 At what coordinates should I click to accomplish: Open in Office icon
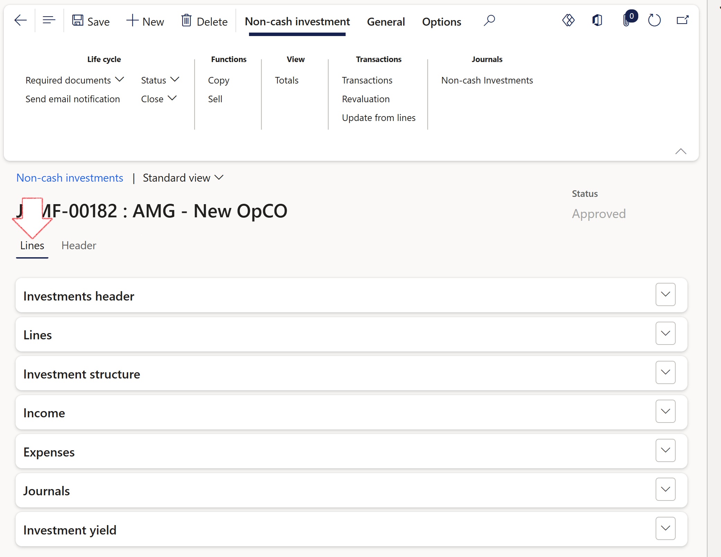click(597, 20)
